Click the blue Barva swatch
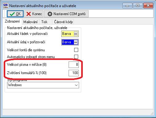 [x=68, y=42]
